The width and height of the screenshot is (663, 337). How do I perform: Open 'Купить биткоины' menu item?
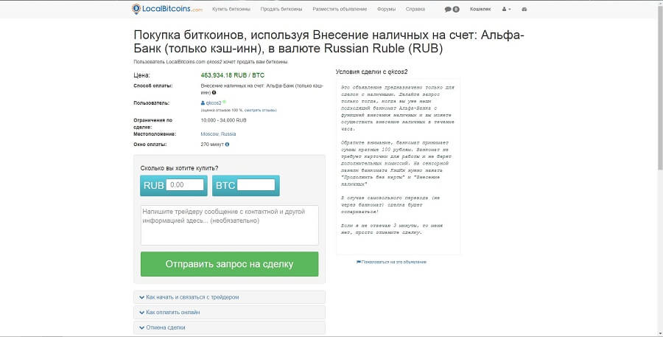click(x=231, y=9)
